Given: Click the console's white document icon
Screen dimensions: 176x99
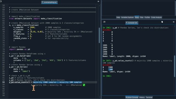Looking at the screenshot, I should tap(162, 22).
